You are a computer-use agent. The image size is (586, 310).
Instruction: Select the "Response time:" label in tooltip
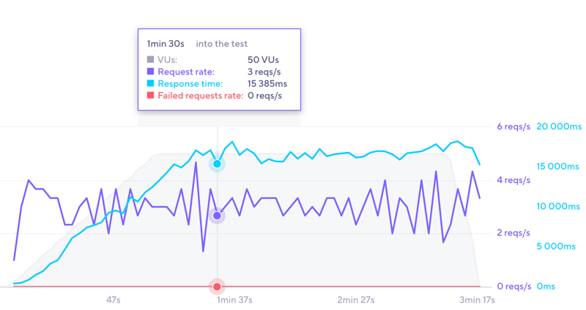click(x=190, y=84)
